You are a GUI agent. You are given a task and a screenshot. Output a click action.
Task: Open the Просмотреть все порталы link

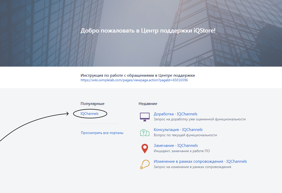pyautogui.click(x=102, y=133)
